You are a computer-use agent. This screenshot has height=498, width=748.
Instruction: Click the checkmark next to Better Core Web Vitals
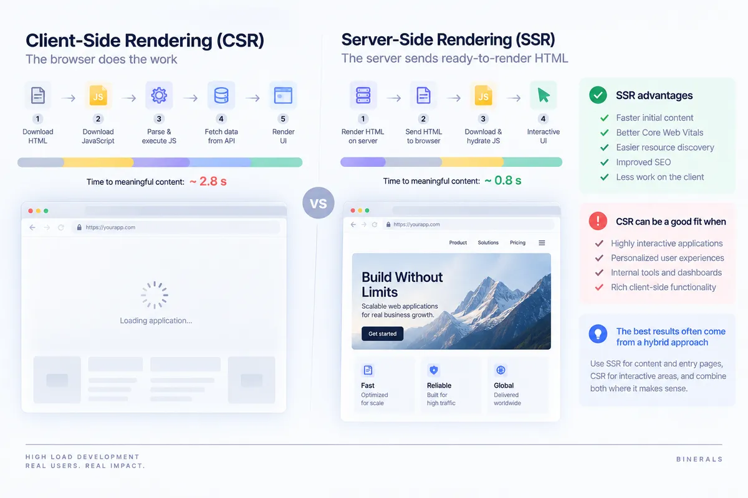coord(604,133)
